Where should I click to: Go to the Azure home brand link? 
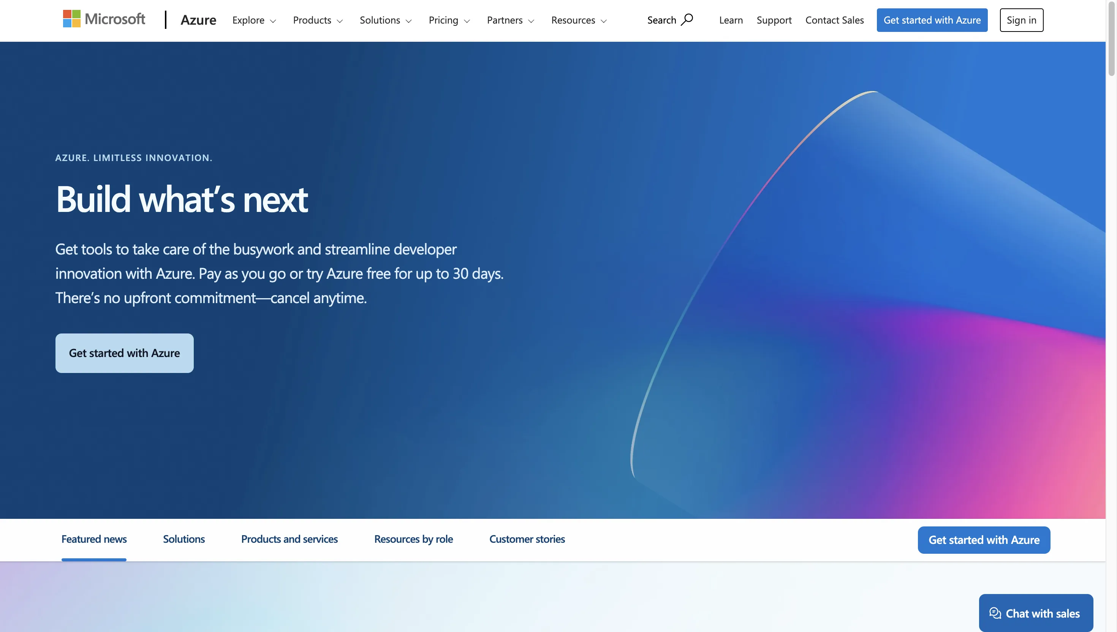pos(198,20)
